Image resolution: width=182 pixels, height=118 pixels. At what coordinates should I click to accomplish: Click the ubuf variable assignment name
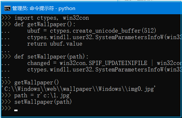tap(34, 31)
